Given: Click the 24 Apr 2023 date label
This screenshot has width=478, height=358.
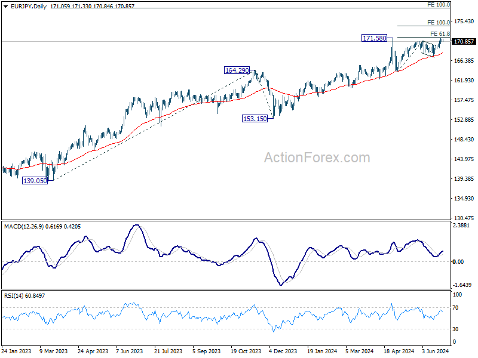Looking at the screenshot, I should pyautogui.click(x=93, y=351).
